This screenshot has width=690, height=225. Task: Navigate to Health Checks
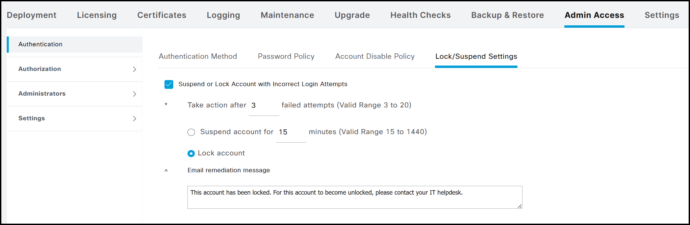click(420, 15)
